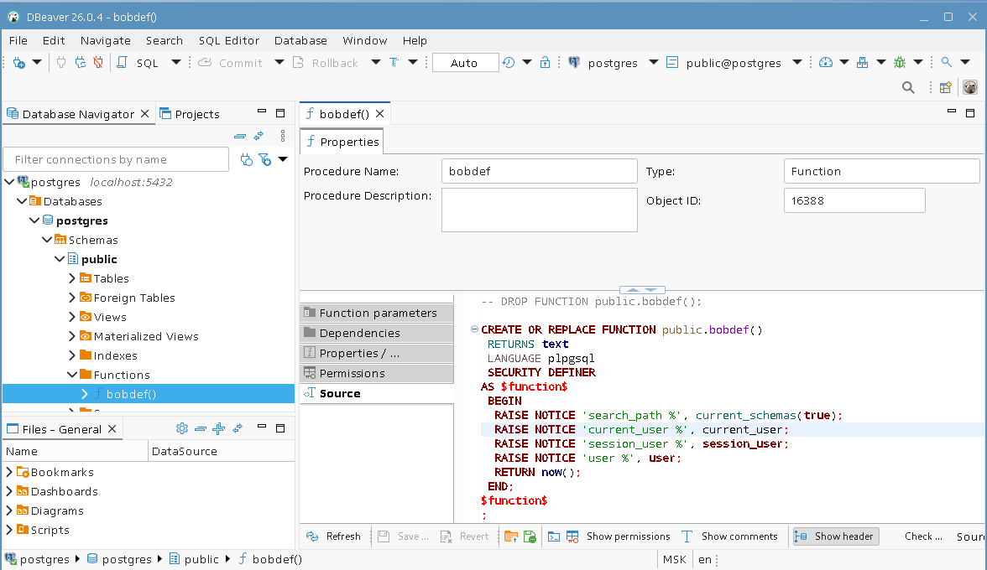This screenshot has width=987, height=570.
Task: Click the Refresh button
Action: 334,536
